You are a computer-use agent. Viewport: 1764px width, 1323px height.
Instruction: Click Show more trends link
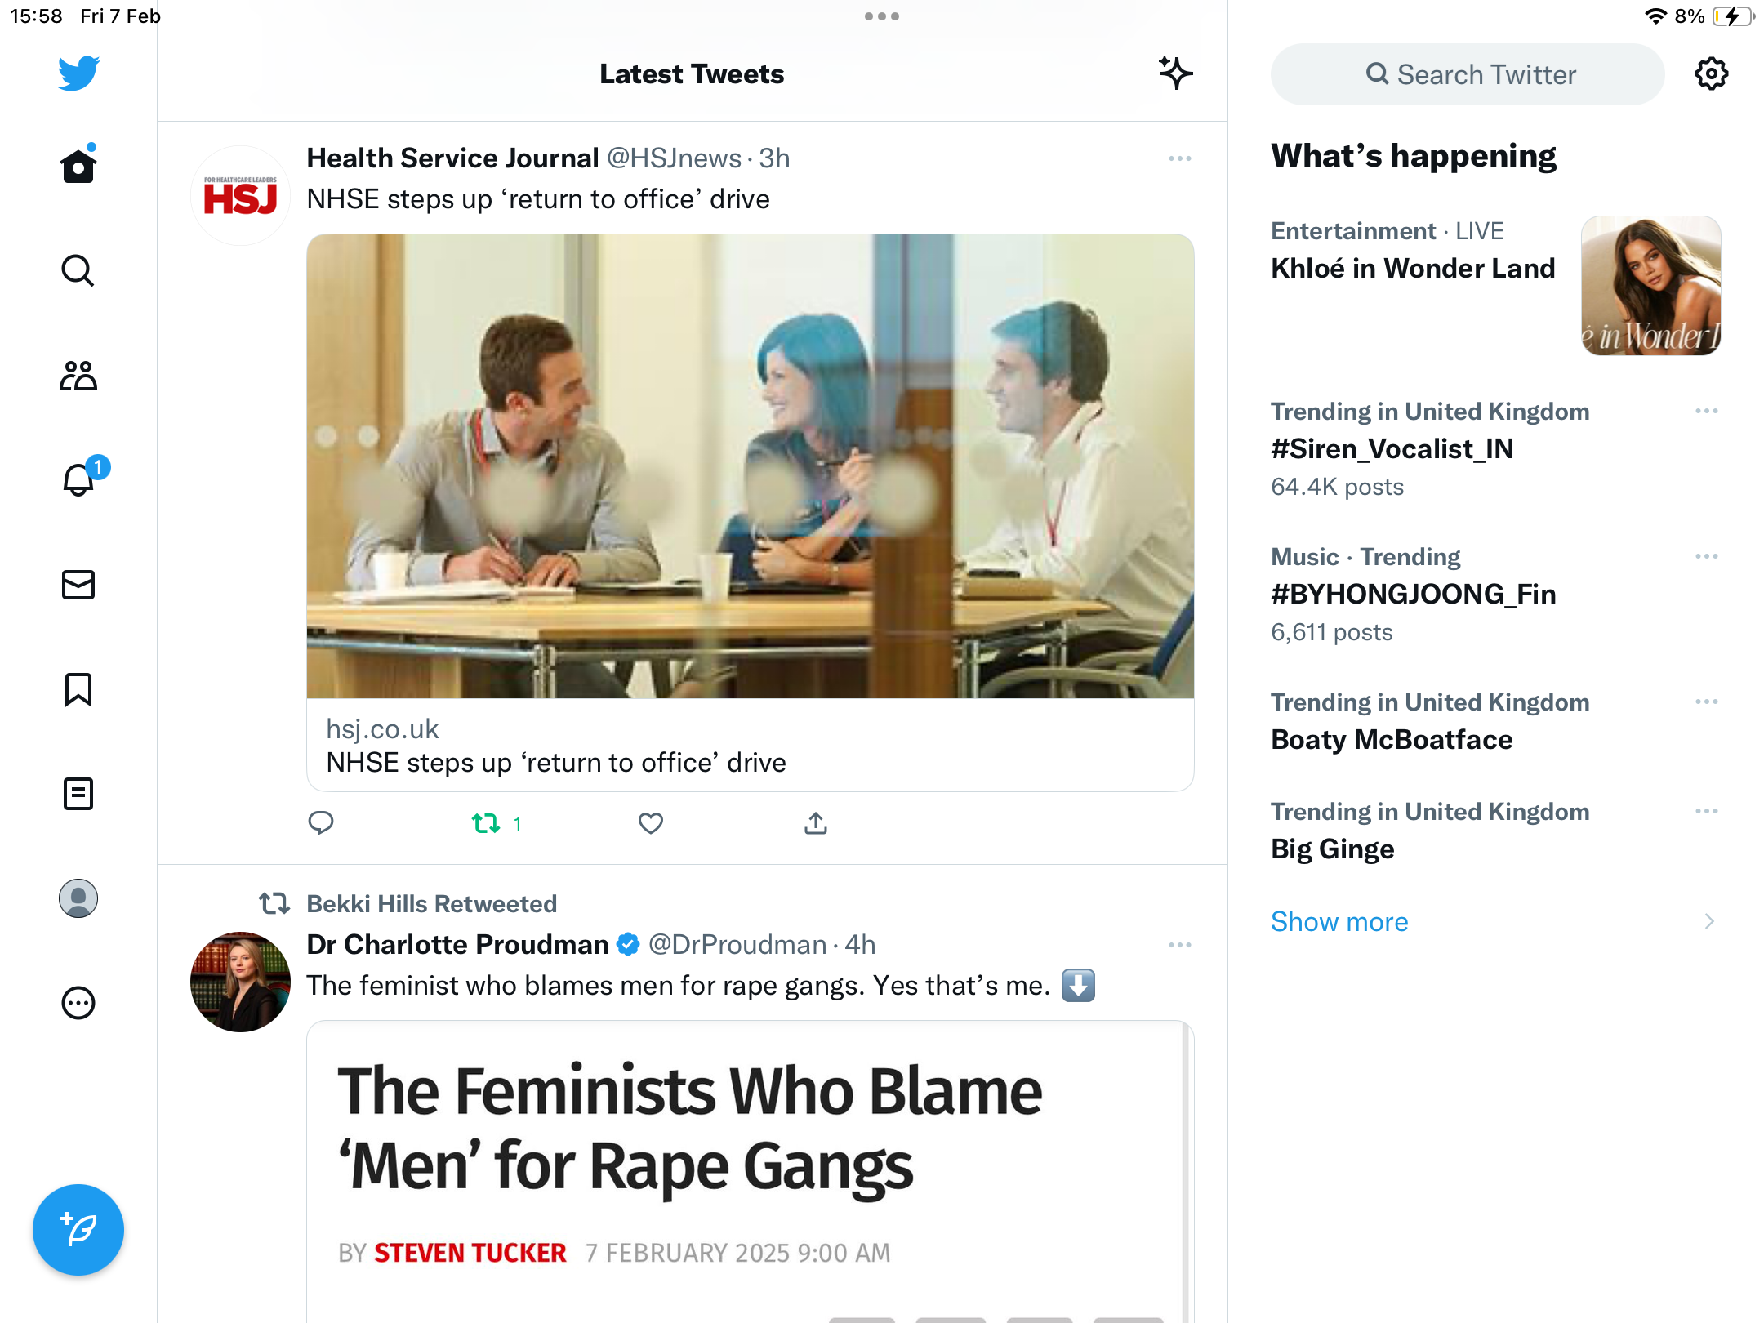pos(1339,921)
